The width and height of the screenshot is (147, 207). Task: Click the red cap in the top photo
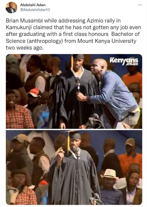(34, 92)
